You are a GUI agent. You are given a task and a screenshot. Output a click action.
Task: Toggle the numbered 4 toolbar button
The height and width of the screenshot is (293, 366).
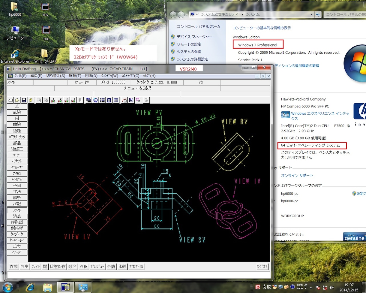coord(73,100)
